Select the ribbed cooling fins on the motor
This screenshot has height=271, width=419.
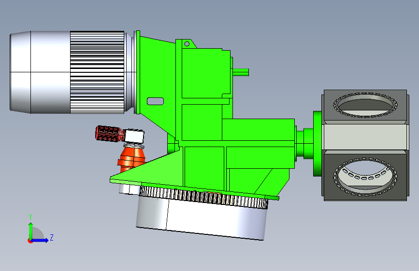[x=97, y=72]
